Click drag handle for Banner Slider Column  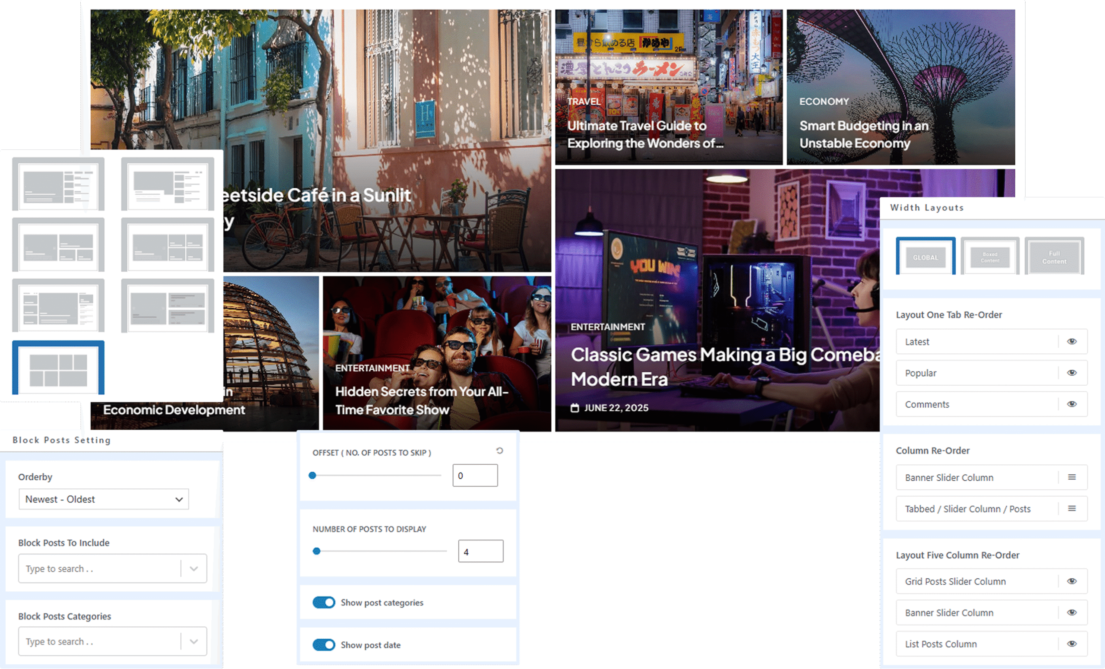tap(1072, 477)
